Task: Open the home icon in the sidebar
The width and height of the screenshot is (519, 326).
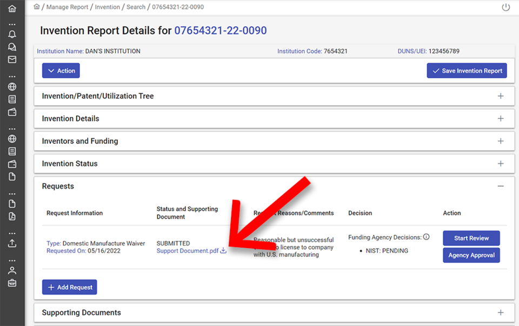Action: click(12, 8)
